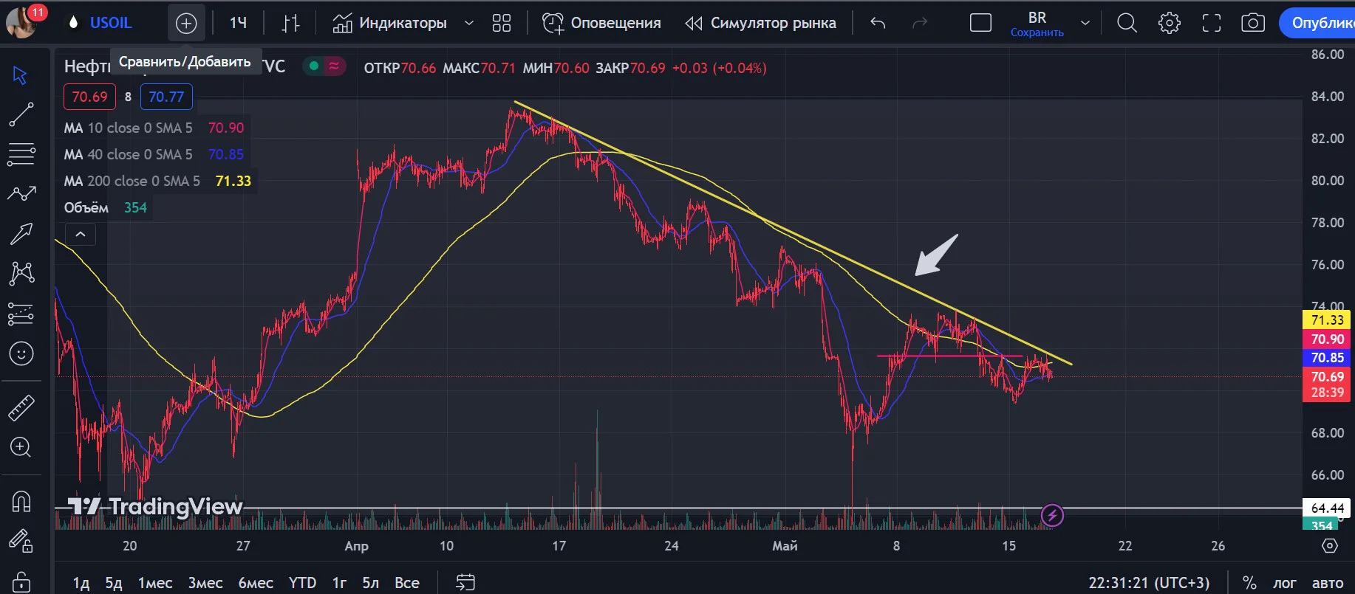Open the go to date calendar icon
The width and height of the screenshot is (1355, 594).
[x=465, y=583]
